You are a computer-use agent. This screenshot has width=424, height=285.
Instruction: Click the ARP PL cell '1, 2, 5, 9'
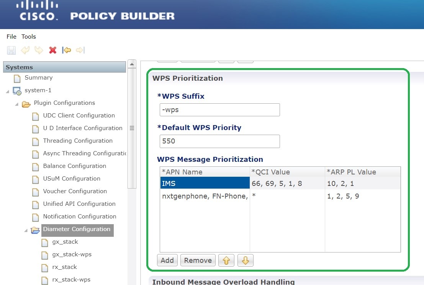363,196
